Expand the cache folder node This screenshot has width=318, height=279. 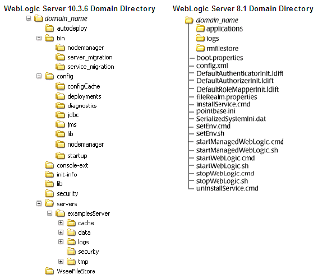[x=61, y=222]
